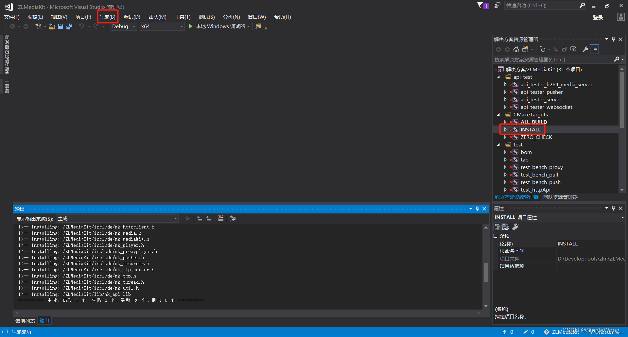This screenshot has width=628, height=337.
Task: Click the Alphabetical sort icon in Properties panel
Action: click(x=505, y=227)
